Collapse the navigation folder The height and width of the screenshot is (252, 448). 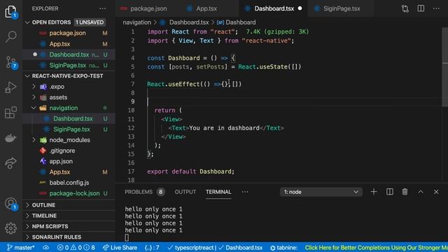pyautogui.click(x=34, y=108)
